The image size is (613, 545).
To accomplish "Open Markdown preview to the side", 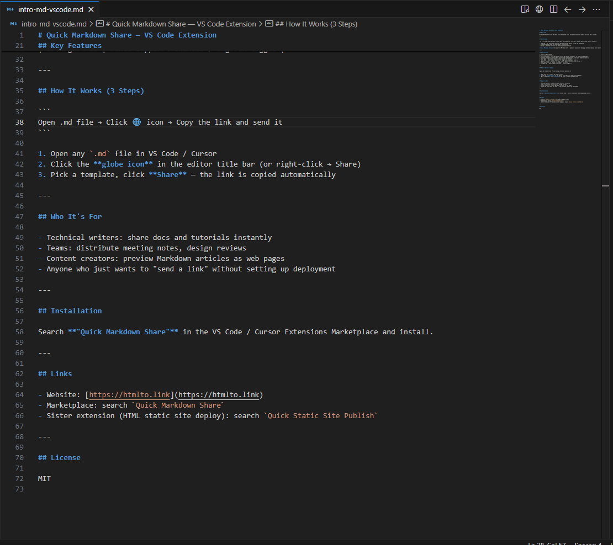I will click(x=525, y=9).
